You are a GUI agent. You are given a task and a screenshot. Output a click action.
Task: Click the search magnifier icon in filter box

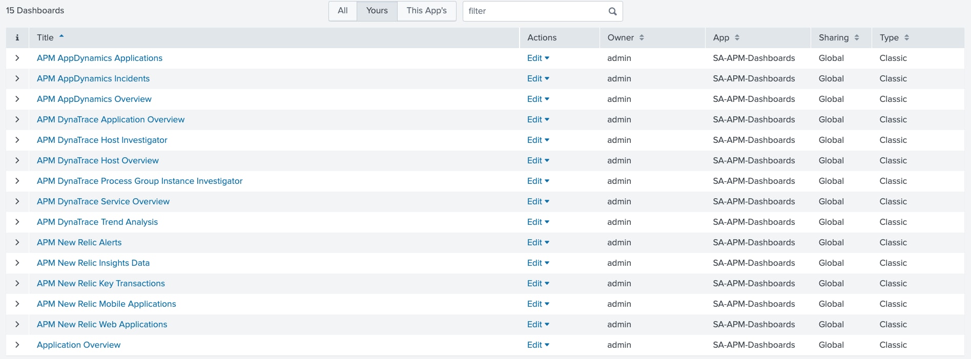pyautogui.click(x=612, y=11)
